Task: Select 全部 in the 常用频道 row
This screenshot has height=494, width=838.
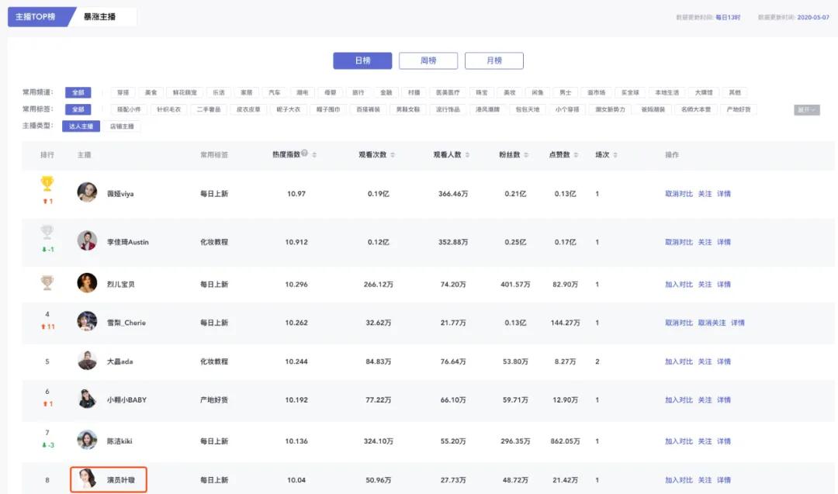Action: 78,92
